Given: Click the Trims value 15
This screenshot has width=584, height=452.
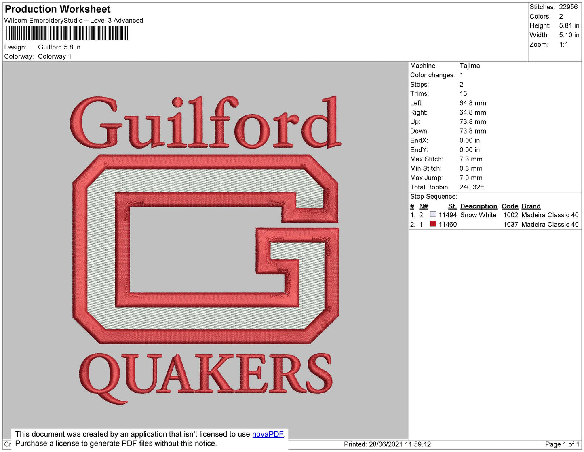Looking at the screenshot, I should [x=463, y=94].
